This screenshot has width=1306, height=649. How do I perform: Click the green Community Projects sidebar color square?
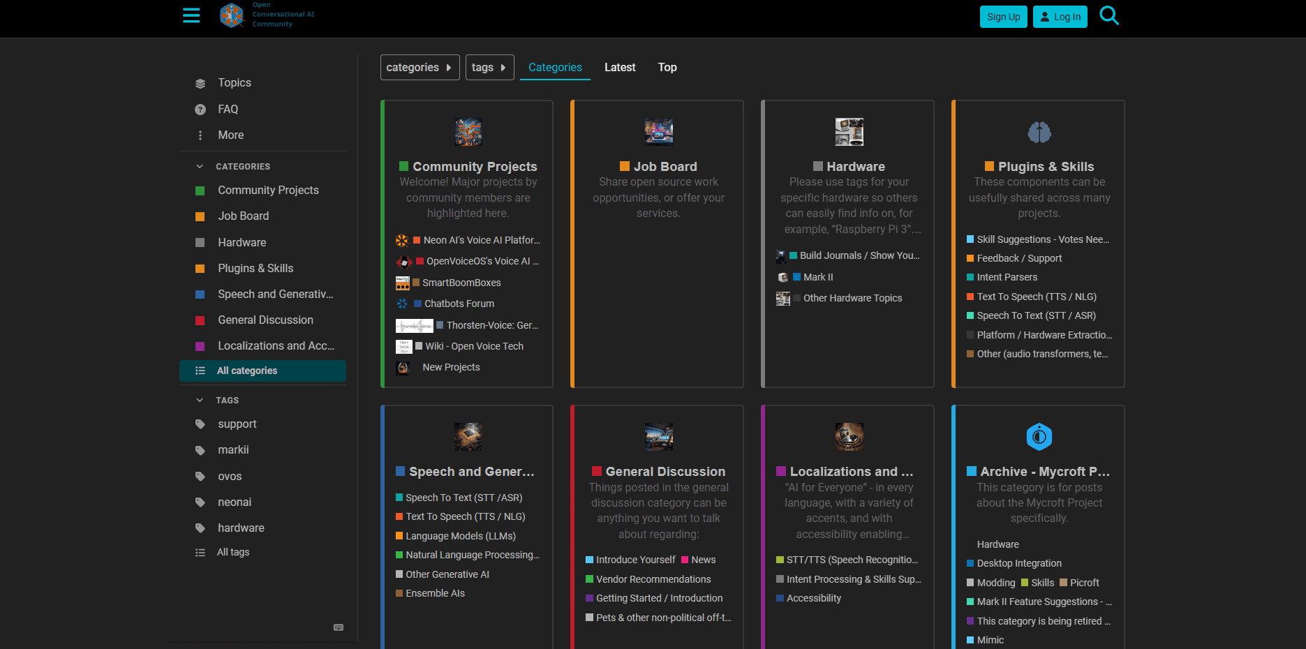200,191
